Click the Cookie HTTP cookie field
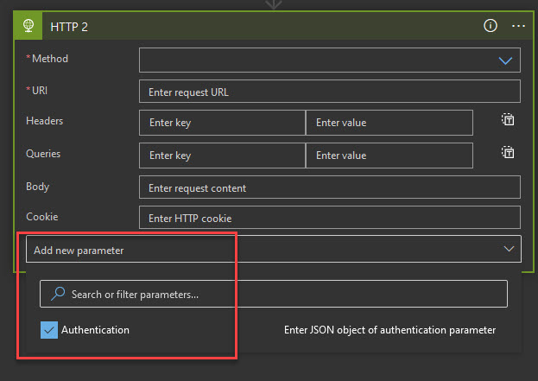Screen dimensions: 538x381 point(329,218)
